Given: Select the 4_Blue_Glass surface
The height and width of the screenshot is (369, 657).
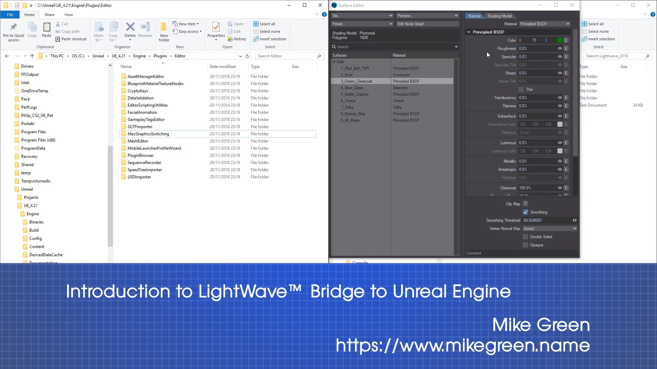Looking at the screenshot, I should pos(392,88).
